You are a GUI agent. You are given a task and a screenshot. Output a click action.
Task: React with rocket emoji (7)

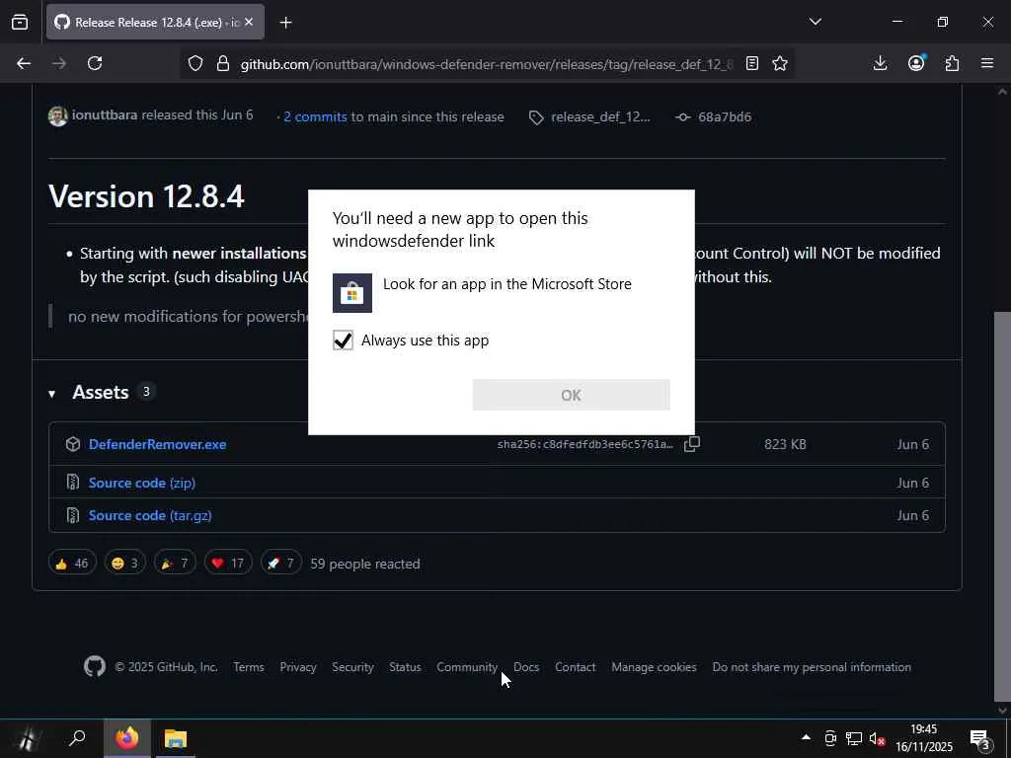281,564
